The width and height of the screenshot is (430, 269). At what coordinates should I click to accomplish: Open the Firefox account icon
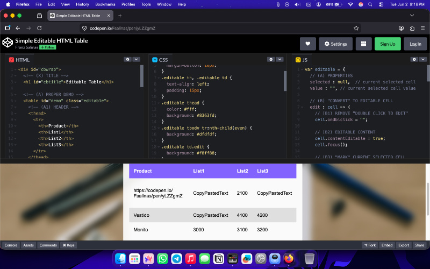(x=401, y=28)
